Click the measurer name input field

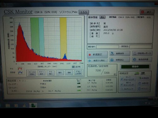pos(141,47)
